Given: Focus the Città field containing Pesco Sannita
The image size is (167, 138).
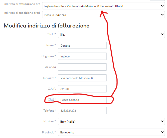Looking at the screenshot, I should tap(82, 100).
